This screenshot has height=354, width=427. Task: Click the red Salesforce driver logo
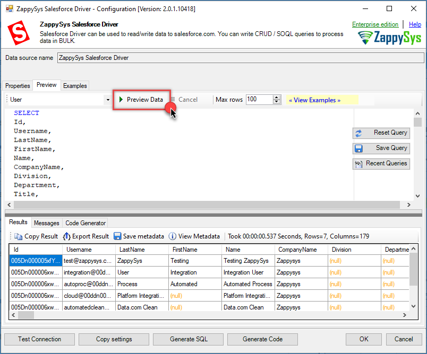coord(19,33)
